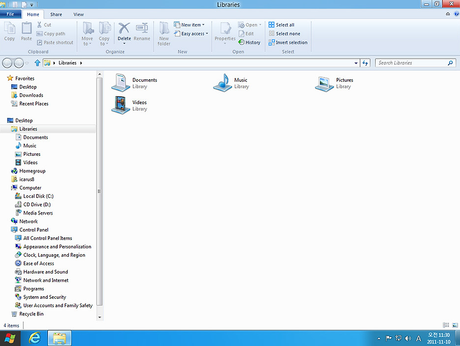
Task: Select Libraries in navigation tree
Action: pyautogui.click(x=28, y=129)
